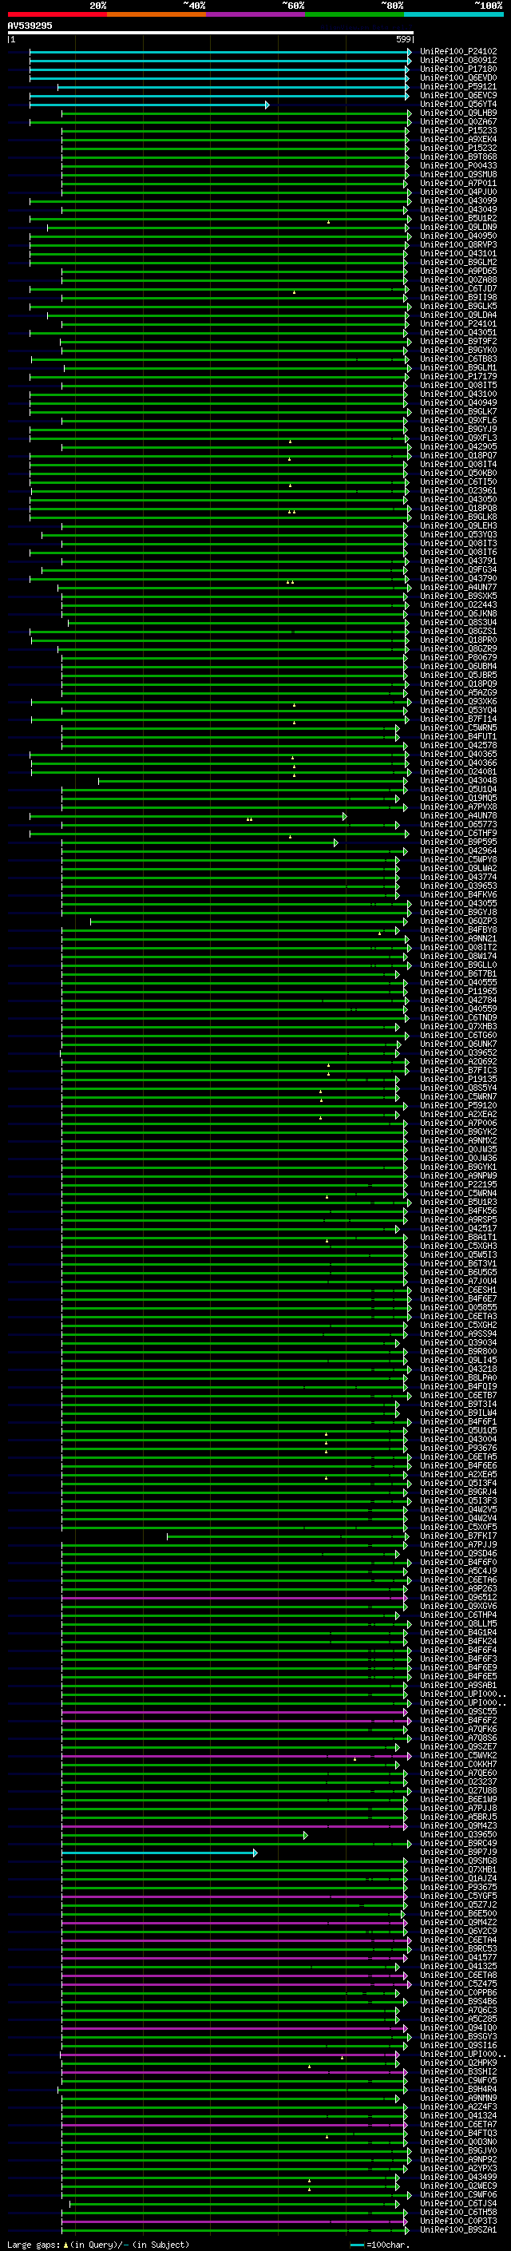Click hit UniRef100_B9II98
Viewport: 511px width, 2251px height.
(458, 297)
